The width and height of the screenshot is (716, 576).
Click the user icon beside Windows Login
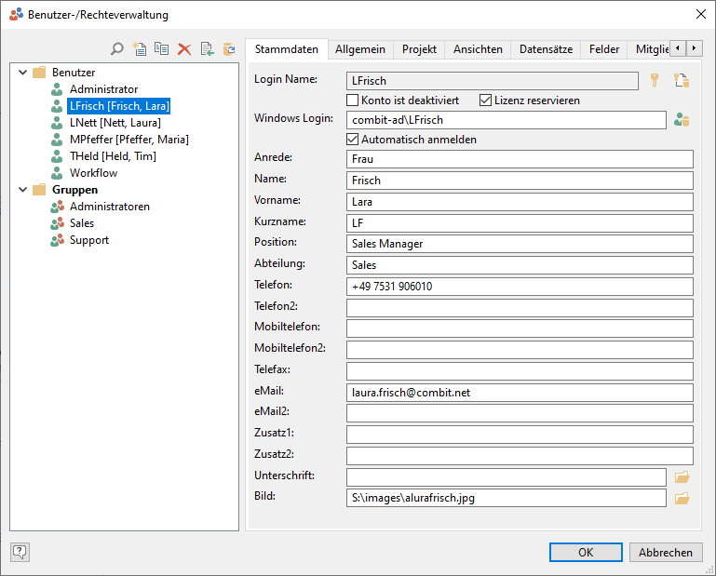682,120
